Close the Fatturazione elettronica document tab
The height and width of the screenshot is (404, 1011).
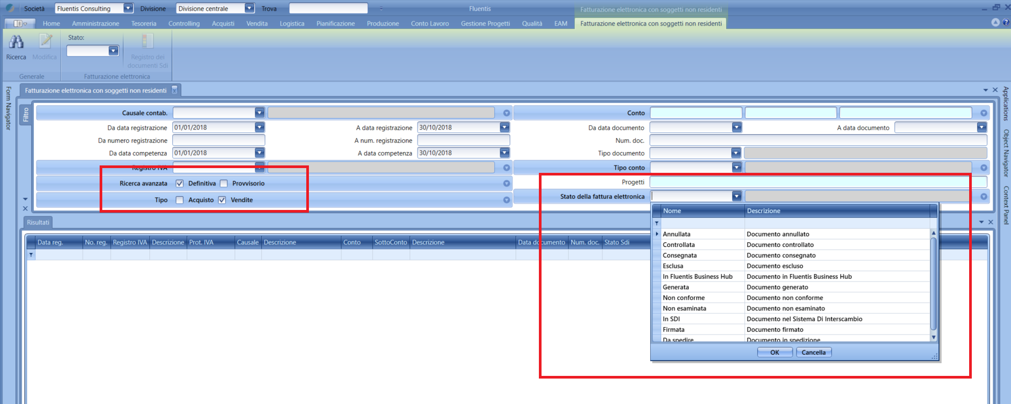(x=174, y=90)
